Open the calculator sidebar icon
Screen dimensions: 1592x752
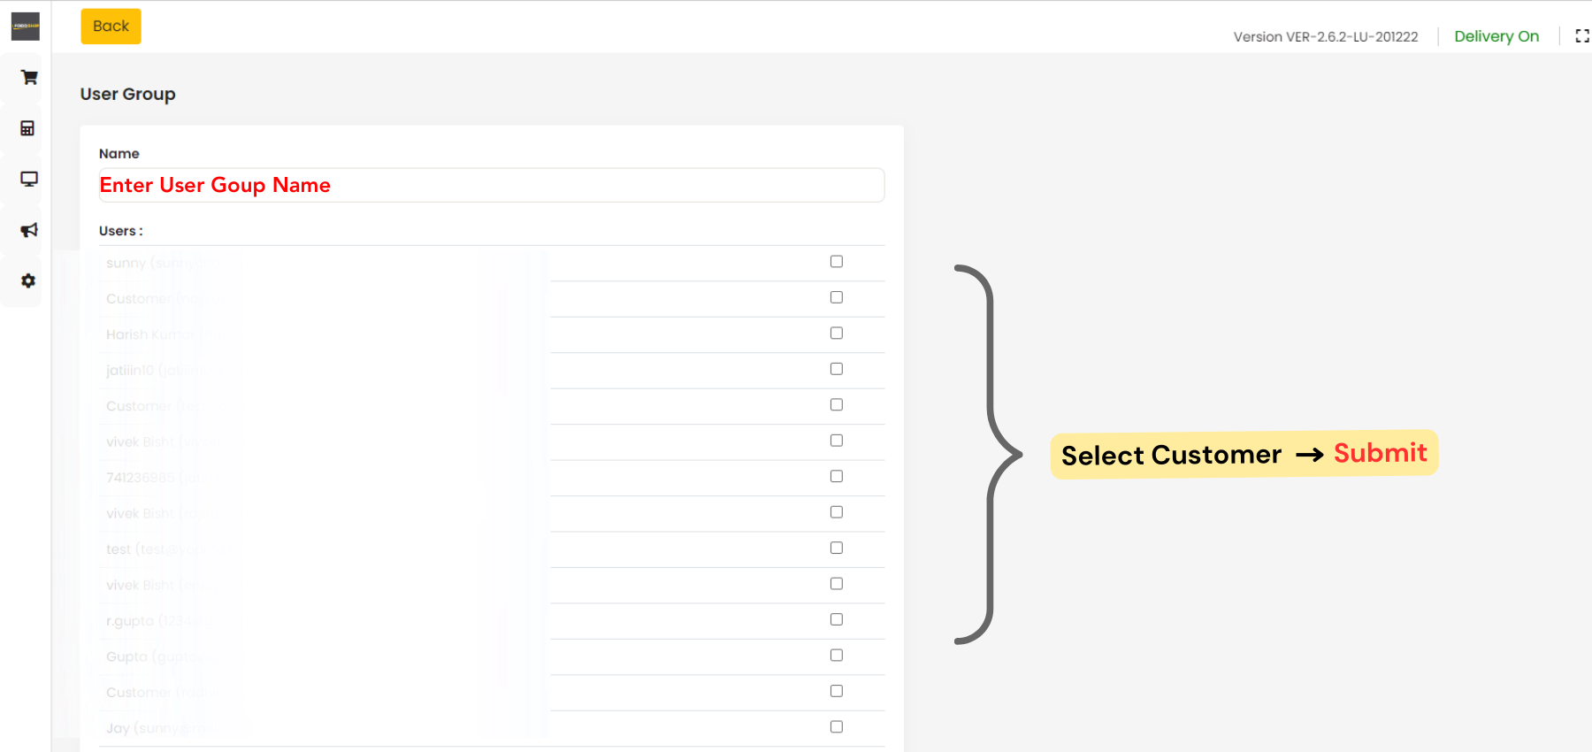tap(27, 128)
